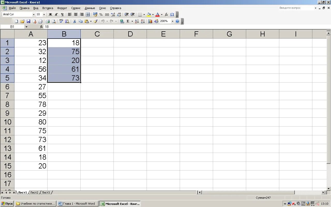This screenshot has width=331, height=207.
Task: Switch to Лист2 sheet tab
Action: [x=34, y=193]
